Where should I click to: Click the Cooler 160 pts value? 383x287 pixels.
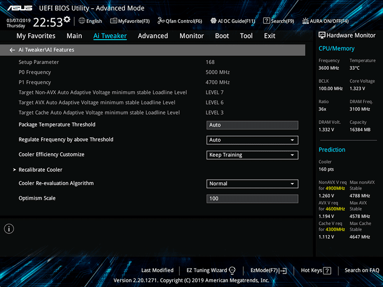[x=326, y=169]
